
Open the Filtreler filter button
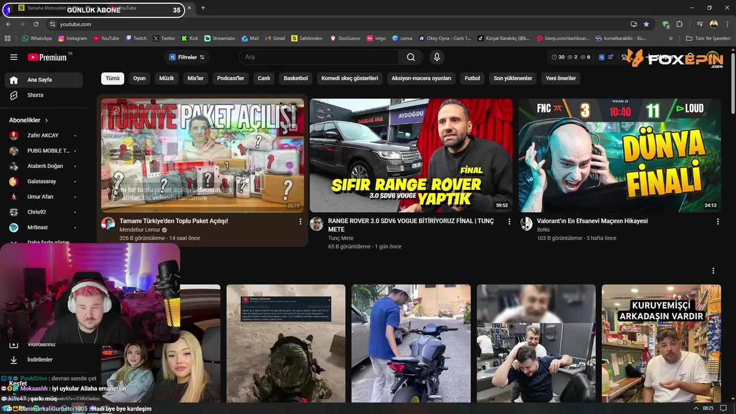coord(187,57)
